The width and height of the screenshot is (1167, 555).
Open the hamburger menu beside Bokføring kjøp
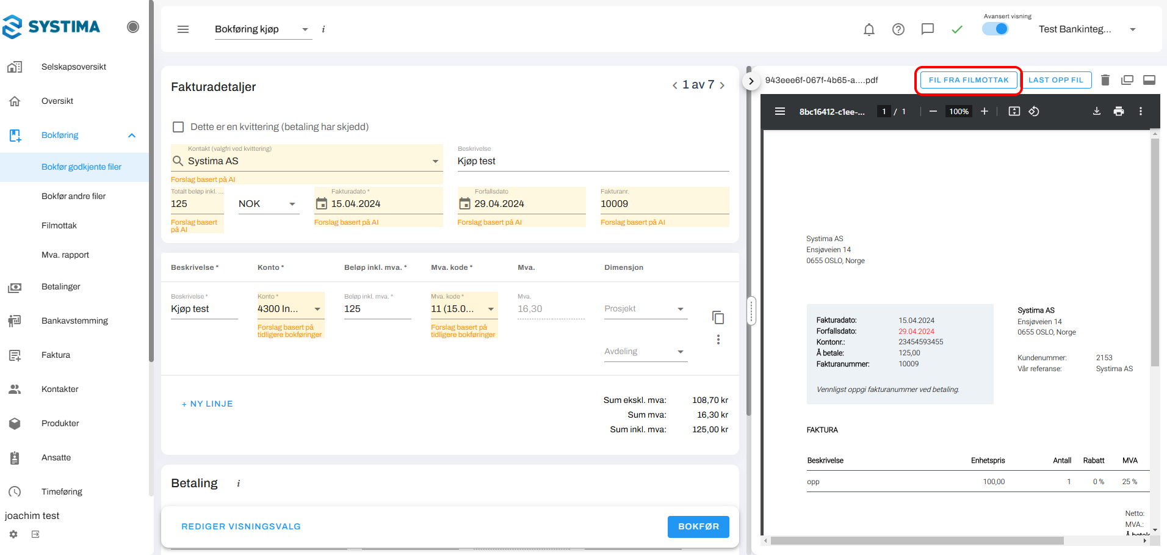183,29
